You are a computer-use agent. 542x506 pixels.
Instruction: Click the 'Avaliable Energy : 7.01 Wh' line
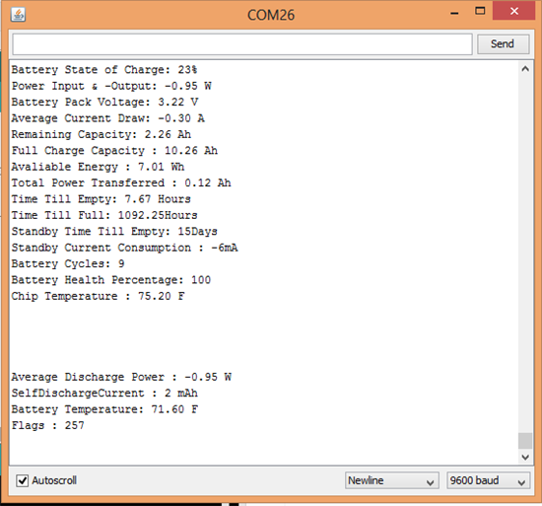click(x=98, y=167)
